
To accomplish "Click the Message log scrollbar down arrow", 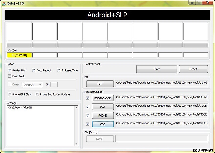I will (76, 144).
